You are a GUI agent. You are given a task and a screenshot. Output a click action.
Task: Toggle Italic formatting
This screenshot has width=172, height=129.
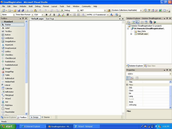pyautogui.click(x=50, y=15)
